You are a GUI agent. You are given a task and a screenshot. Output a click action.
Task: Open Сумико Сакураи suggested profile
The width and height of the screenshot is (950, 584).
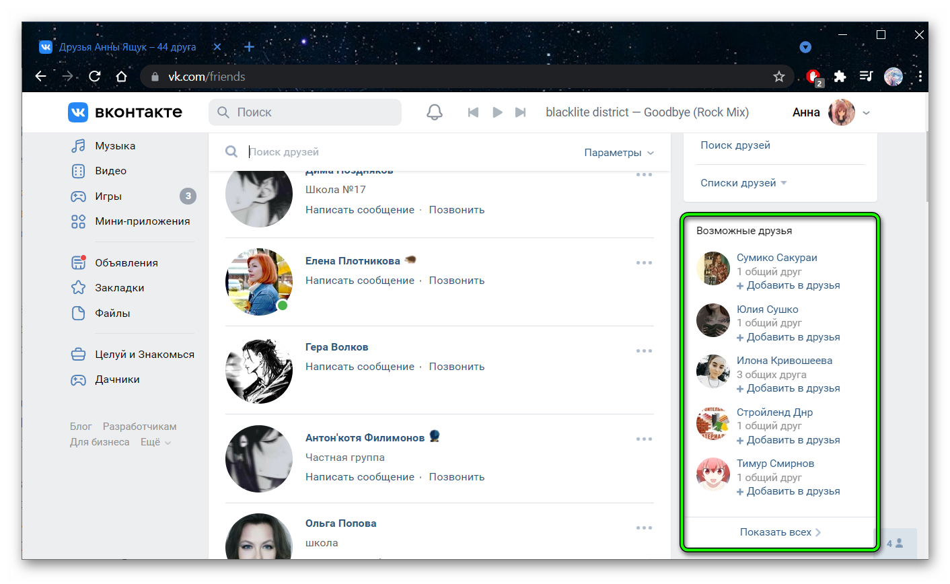[x=777, y=258]
